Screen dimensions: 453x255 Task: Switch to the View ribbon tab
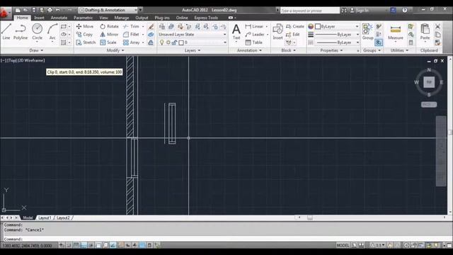click(x=103, y=18)
